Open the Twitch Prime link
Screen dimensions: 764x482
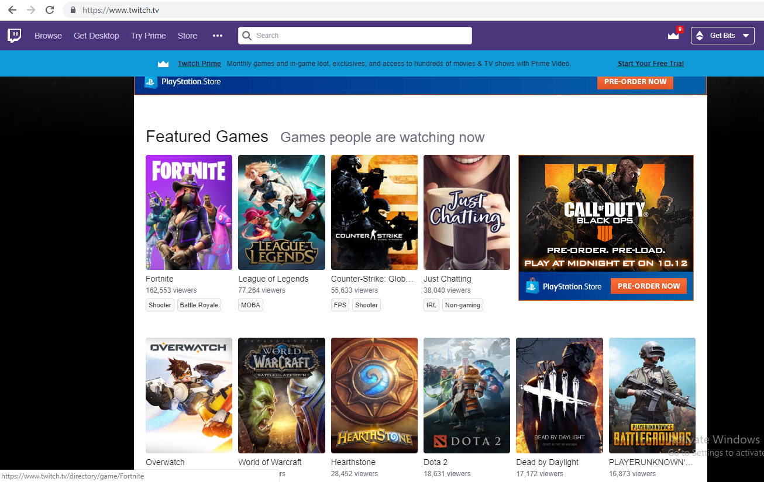click(199, 64)
